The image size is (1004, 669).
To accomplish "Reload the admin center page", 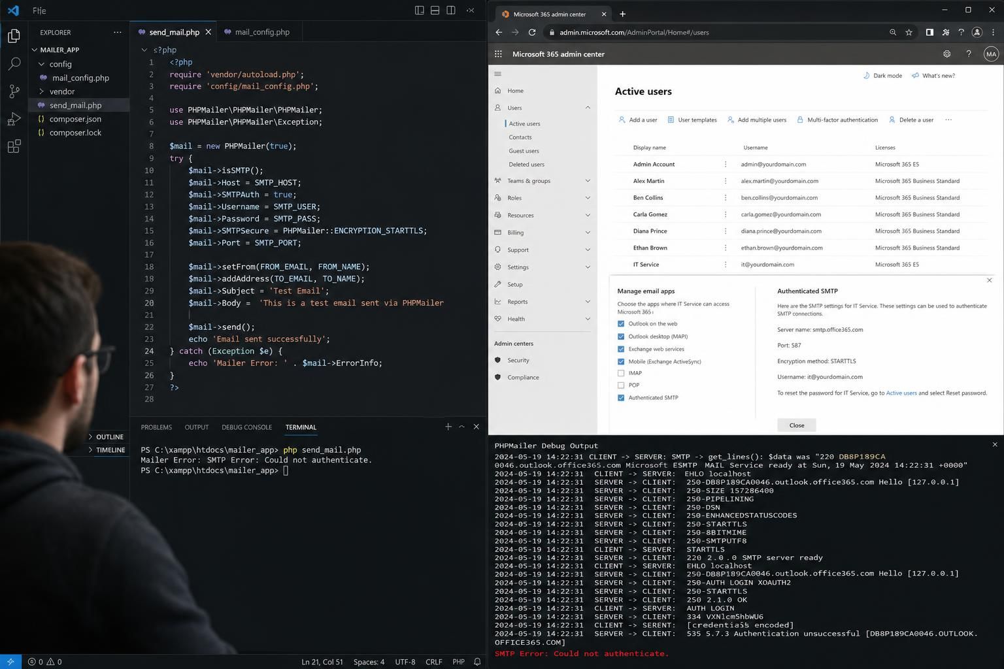I will tap(532, 32).
